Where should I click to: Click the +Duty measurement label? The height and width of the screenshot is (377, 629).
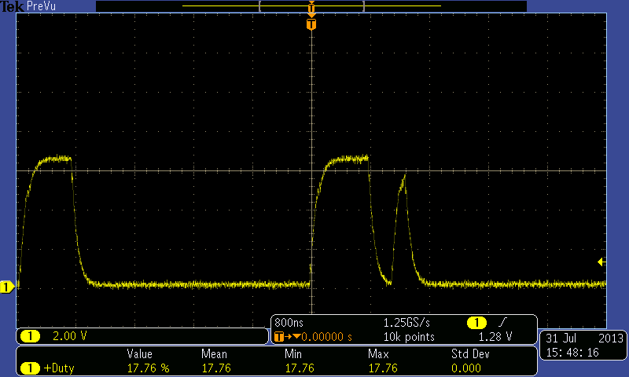[x=59, y=368]
